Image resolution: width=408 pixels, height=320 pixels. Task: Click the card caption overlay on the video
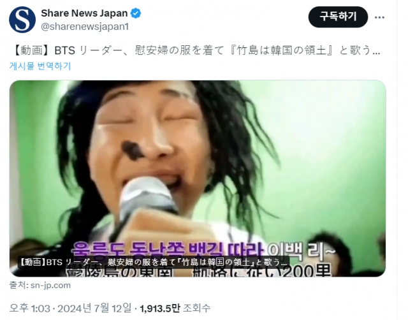tap(154, 262)
